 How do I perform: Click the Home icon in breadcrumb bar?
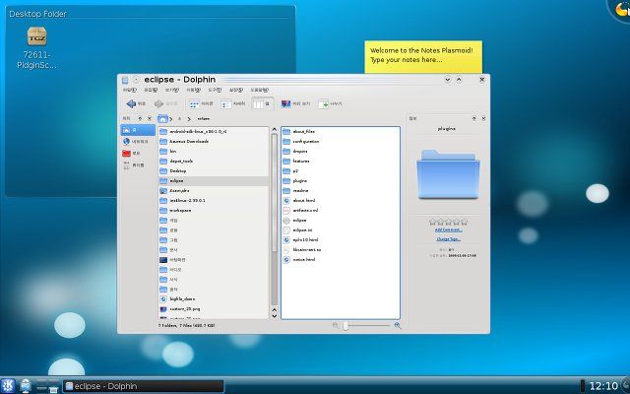pyautogui.click(x=162, y=118)
